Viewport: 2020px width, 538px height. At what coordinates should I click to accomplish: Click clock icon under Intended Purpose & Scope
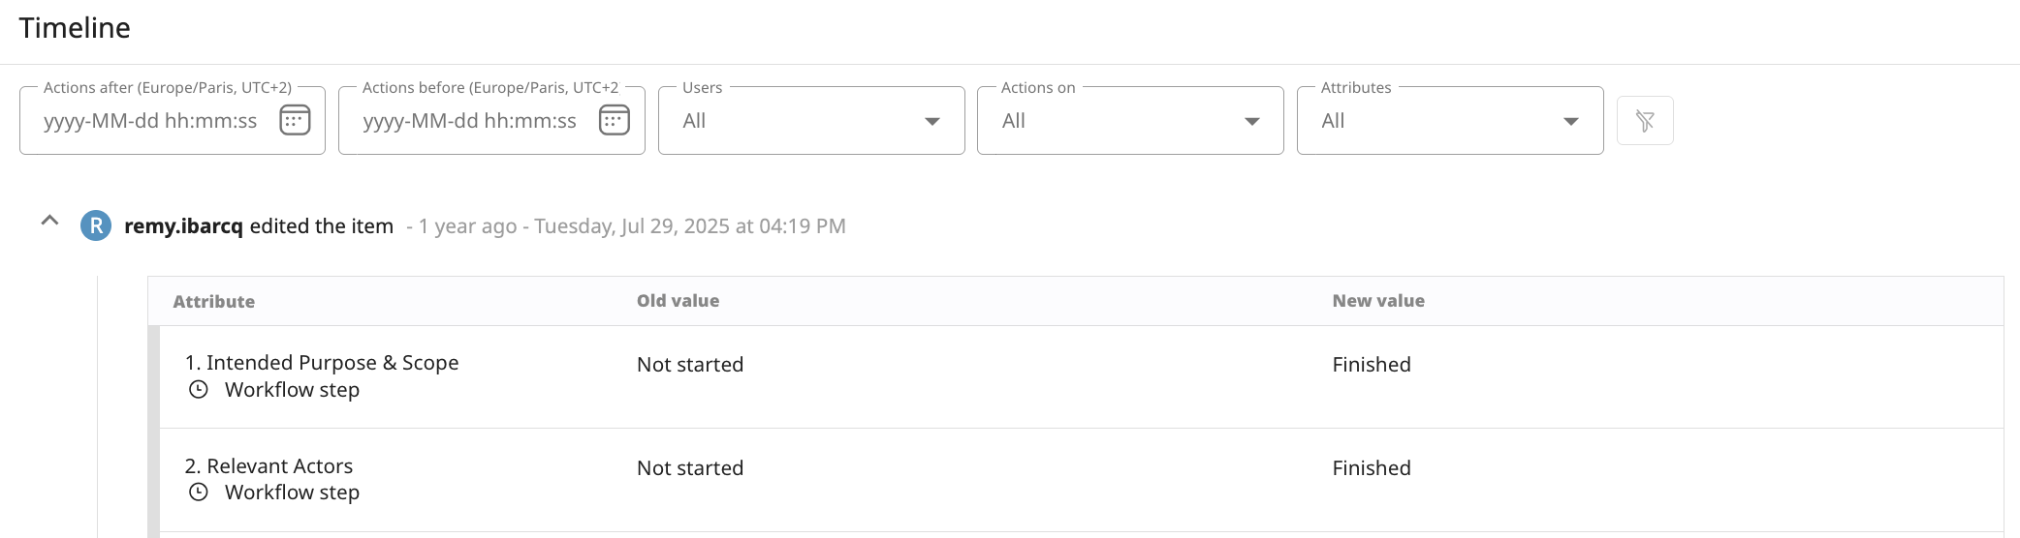pyautogui.click(x=199, y=389)
